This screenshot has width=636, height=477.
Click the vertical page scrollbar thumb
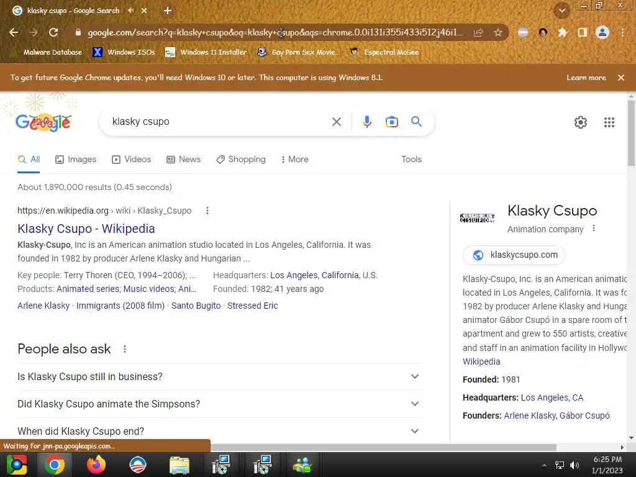coord(631,134)
